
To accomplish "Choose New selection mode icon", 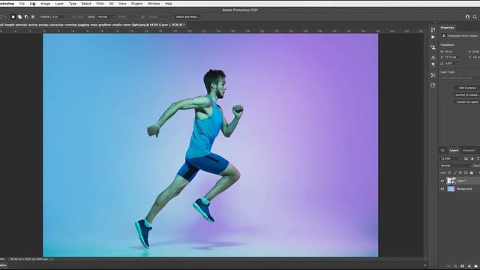I will click(13, 16).
